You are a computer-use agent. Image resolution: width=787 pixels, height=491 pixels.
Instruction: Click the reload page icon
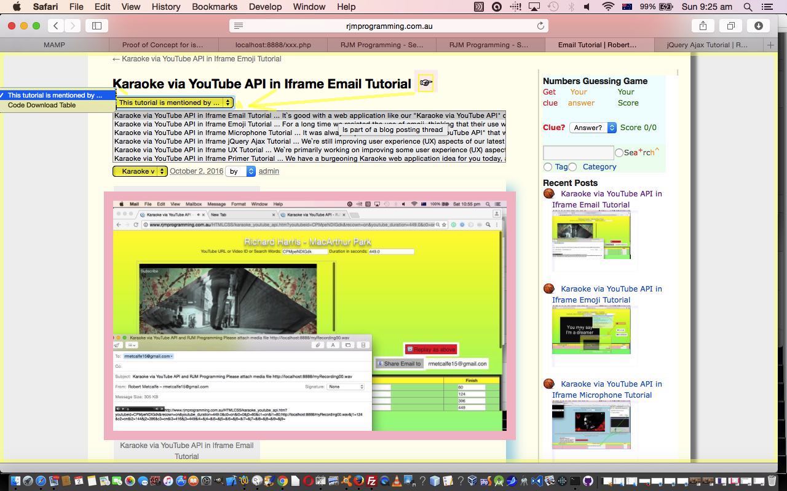tap(540, 26)
